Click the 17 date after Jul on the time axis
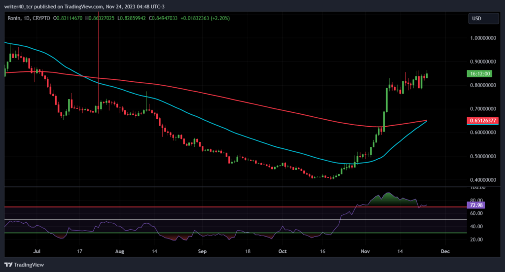This screenshot has height=272, width=505. pyautogui.click(x=79, y=251)
